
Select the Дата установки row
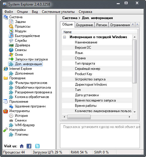[97, 95]
